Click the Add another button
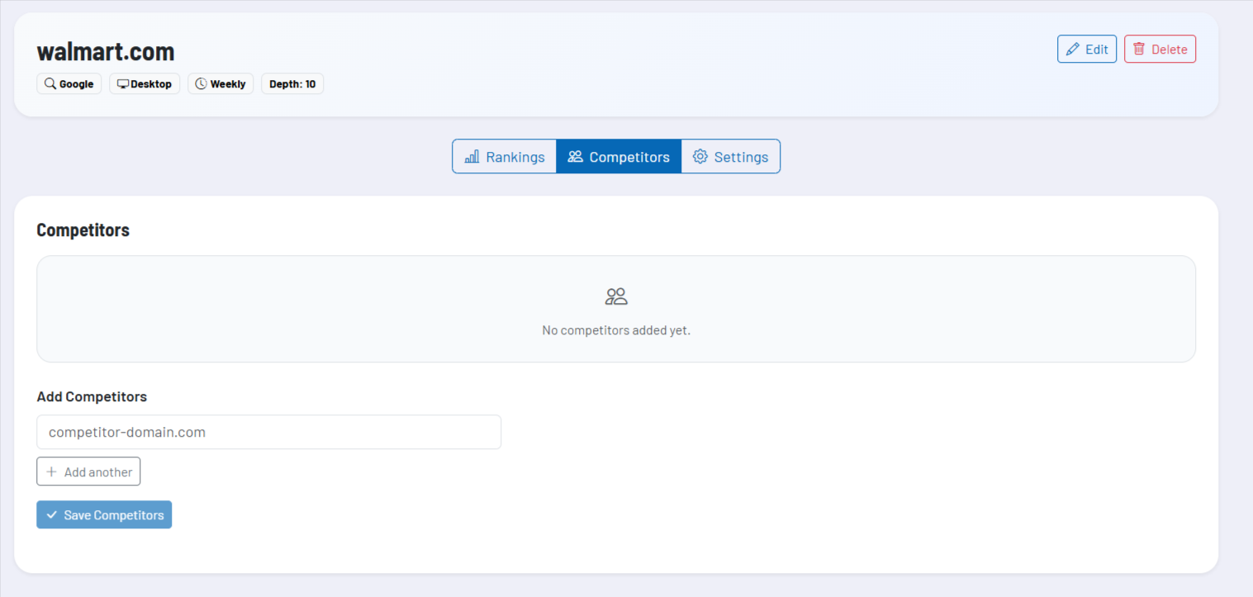Image resolution: width=1253 pixels, height=597 pixels. click(x=88, y=471)
